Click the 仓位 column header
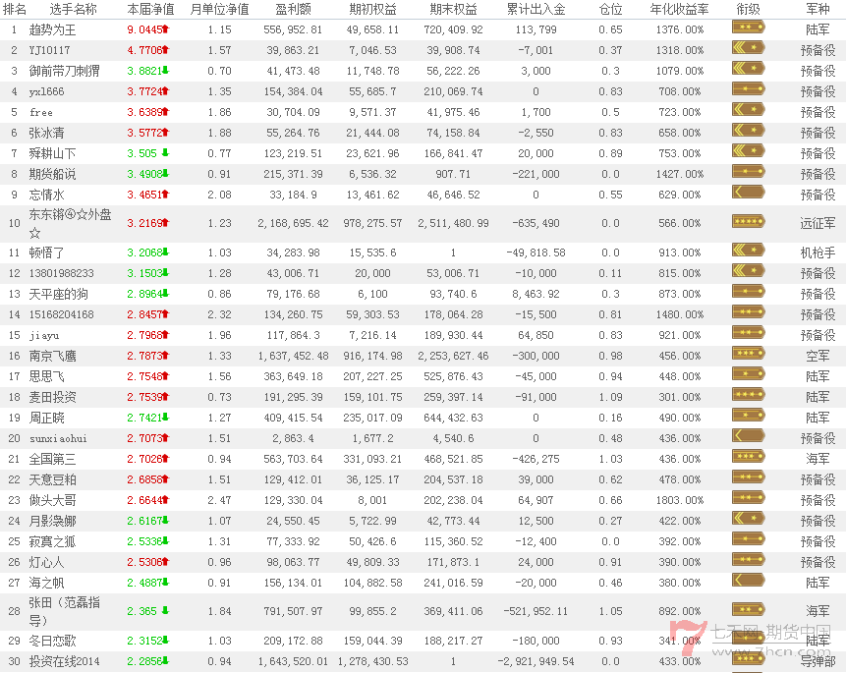This screenshot has height=673, width=846. coord(610,9)
